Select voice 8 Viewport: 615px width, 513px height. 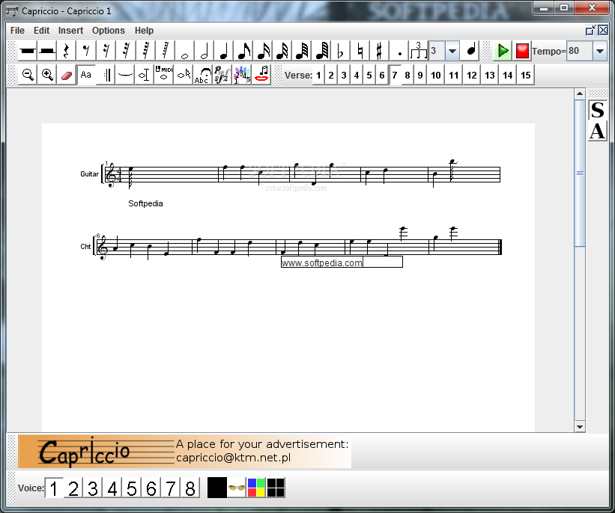tap(190, 488)
